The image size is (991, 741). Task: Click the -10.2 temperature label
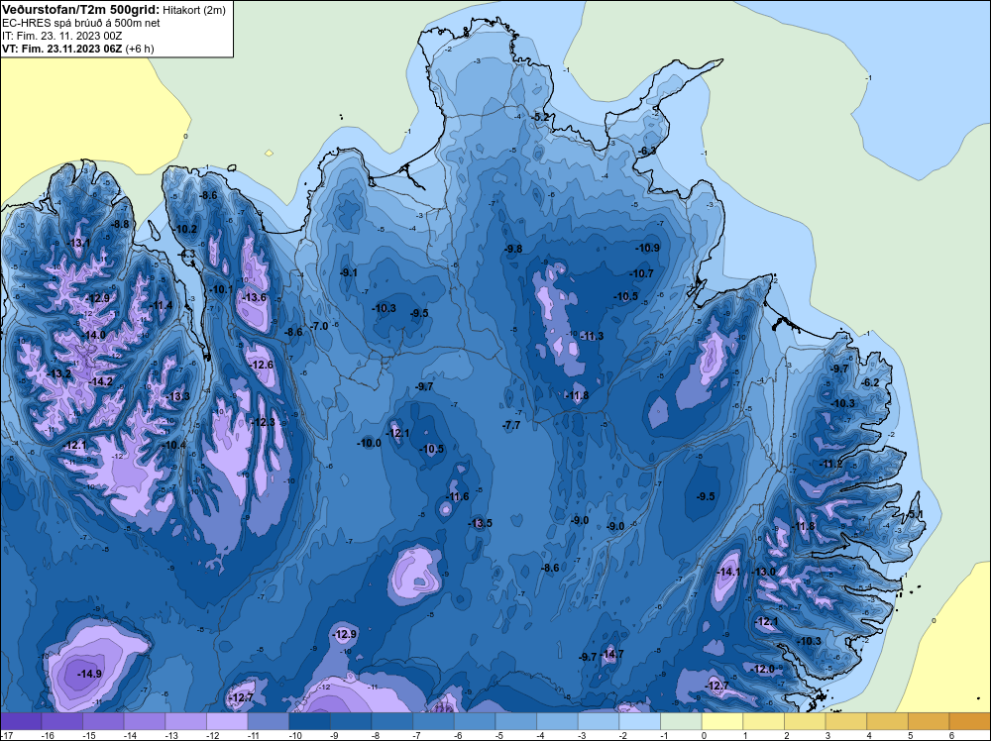tap(185, 229)
